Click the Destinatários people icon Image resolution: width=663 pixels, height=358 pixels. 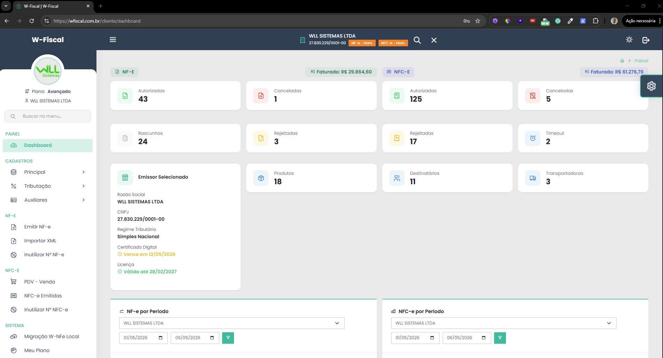point(397,178)
